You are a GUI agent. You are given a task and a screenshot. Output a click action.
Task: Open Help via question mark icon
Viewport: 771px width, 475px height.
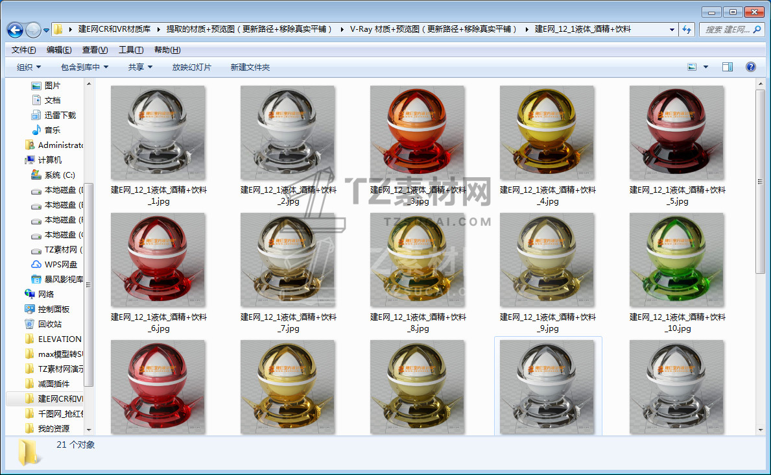pos(750,67)
